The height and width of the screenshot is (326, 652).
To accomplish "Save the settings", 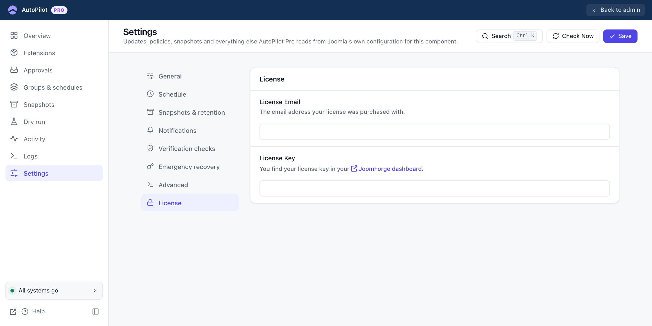I will tap(620, 36).
